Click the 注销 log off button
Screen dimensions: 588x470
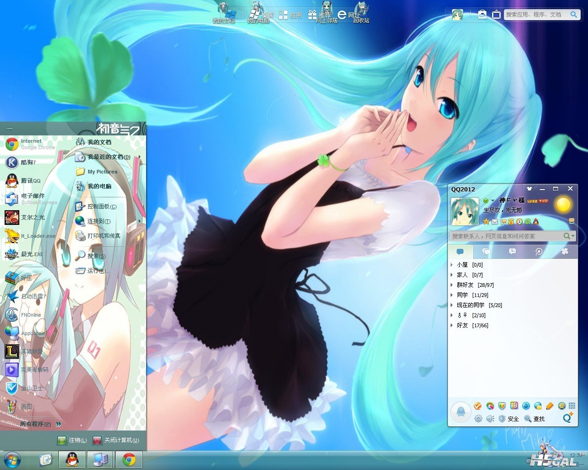pos(72,440)
